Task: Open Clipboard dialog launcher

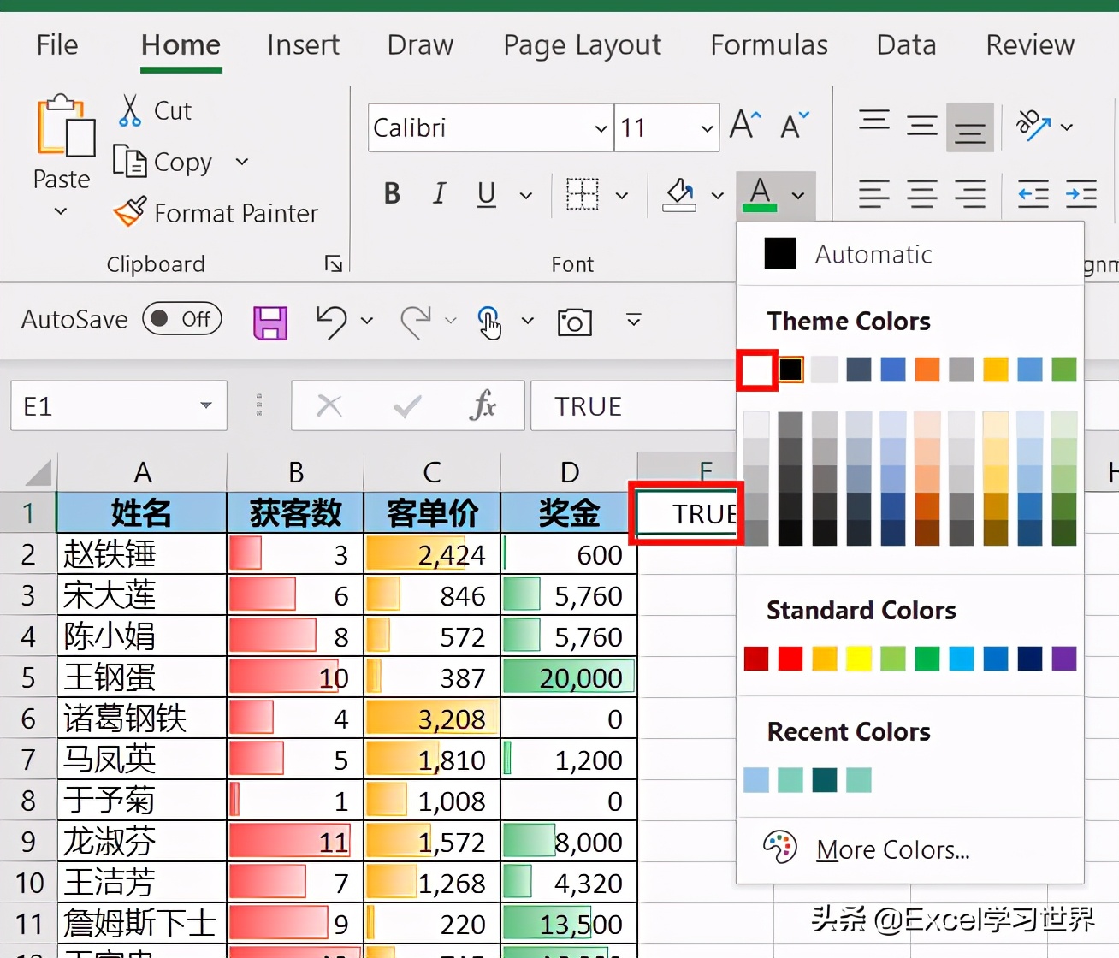Action: (x=334, y=263)
